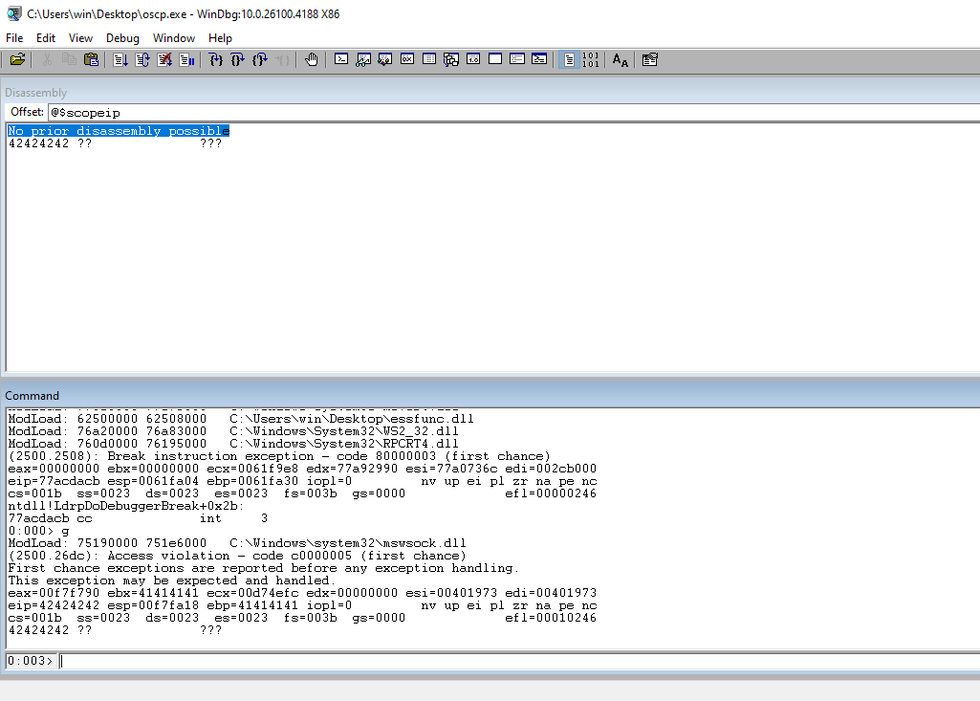Select the highlighted 'No prior disassembly possible' line
The image size is (980, 701).
click(x=119, y=131)
